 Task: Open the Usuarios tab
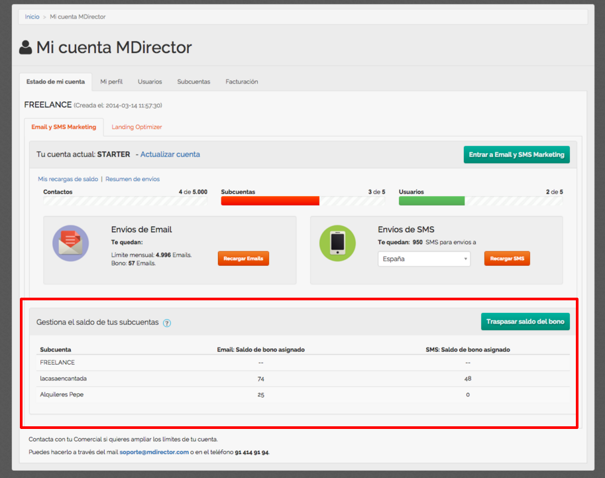(150, 82)
